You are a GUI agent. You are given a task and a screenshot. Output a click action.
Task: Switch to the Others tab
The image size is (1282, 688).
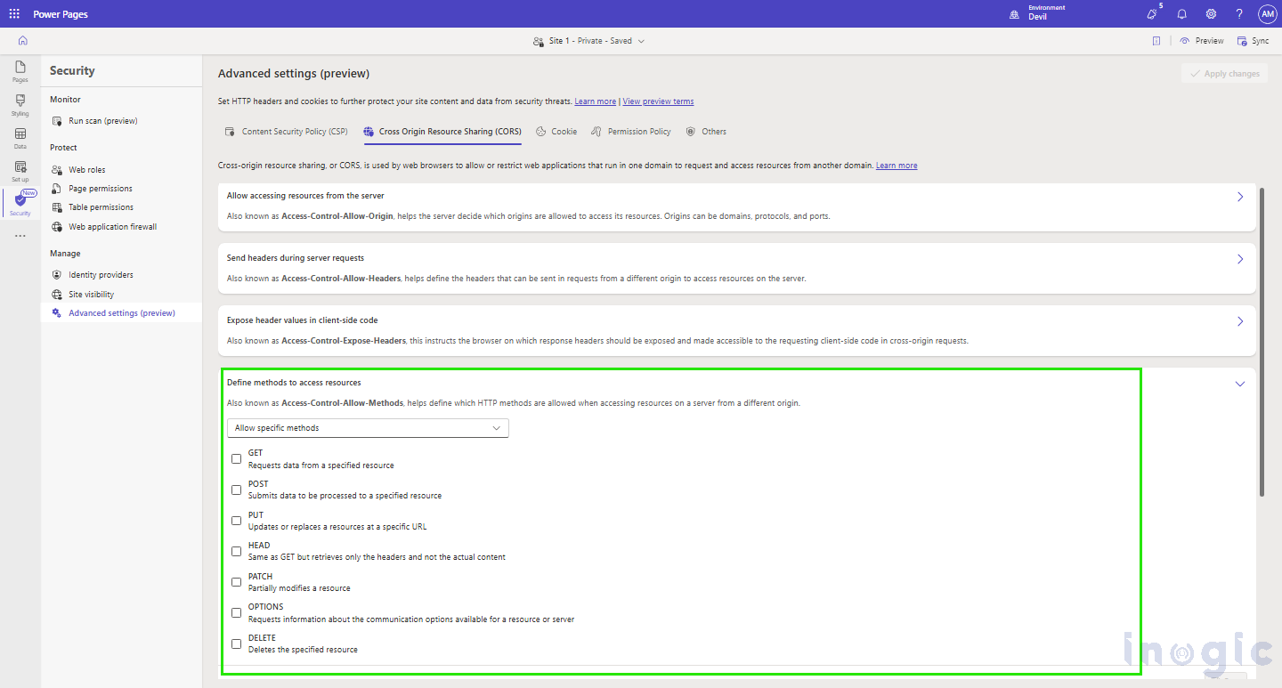pos(706,132)
